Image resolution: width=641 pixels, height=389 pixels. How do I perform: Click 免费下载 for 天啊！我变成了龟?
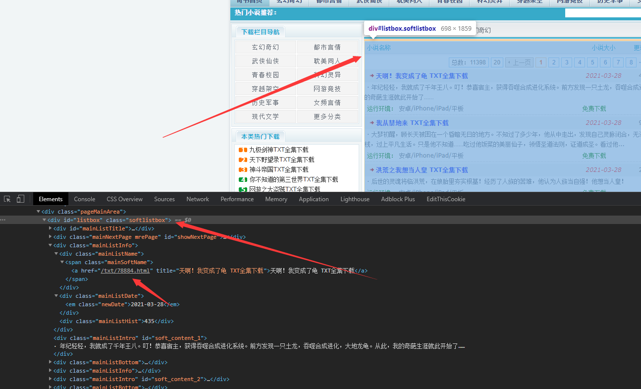pos(594,109)
